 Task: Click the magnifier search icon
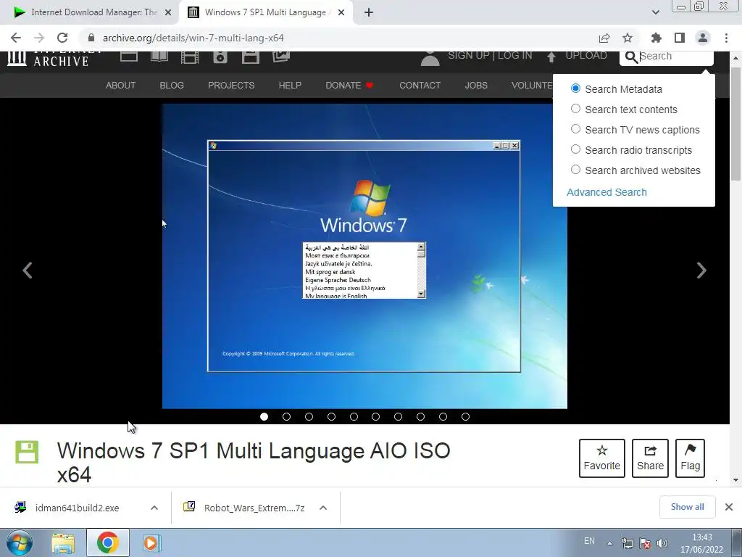coord(631,57)
